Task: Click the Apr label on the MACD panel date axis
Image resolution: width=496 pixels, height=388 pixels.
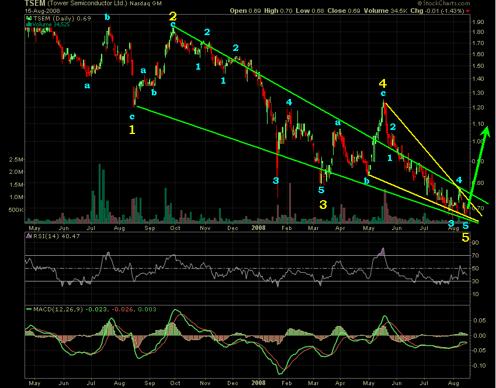Action: (340, 383)
